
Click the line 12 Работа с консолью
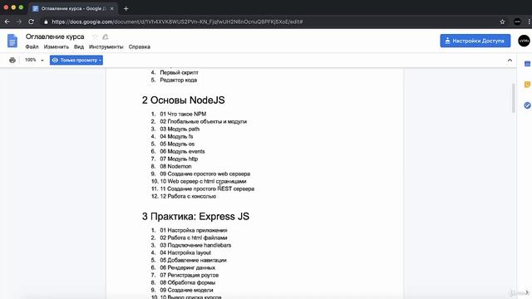[x=188, y=196]
